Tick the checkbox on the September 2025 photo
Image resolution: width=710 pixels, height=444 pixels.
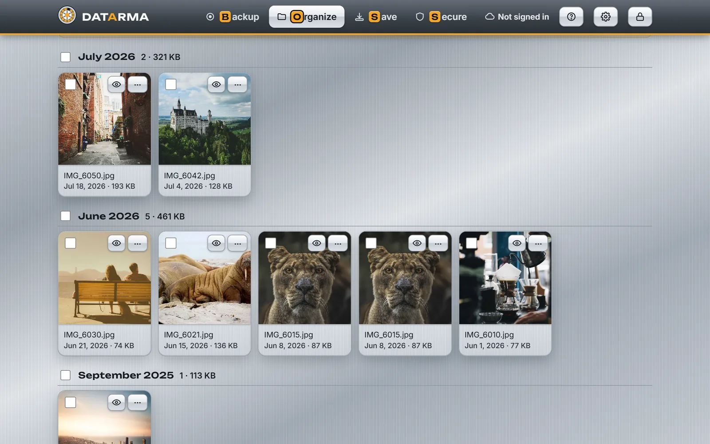[x=71, y=402]
